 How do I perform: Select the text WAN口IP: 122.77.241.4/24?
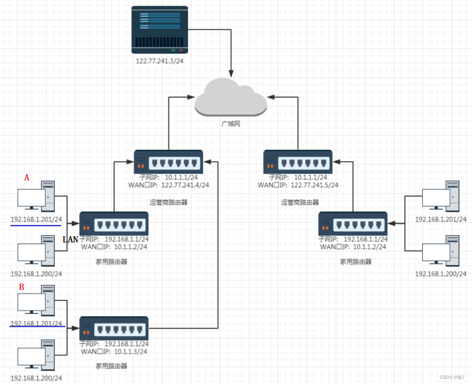tap(169, 185)
